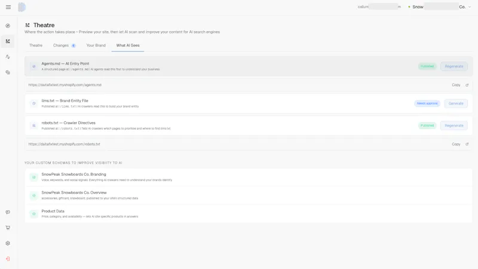This screenshot has width=478, height=269.
Task: Click the Needs approval badge on llms.txt
Action: (x=427, y=103)
